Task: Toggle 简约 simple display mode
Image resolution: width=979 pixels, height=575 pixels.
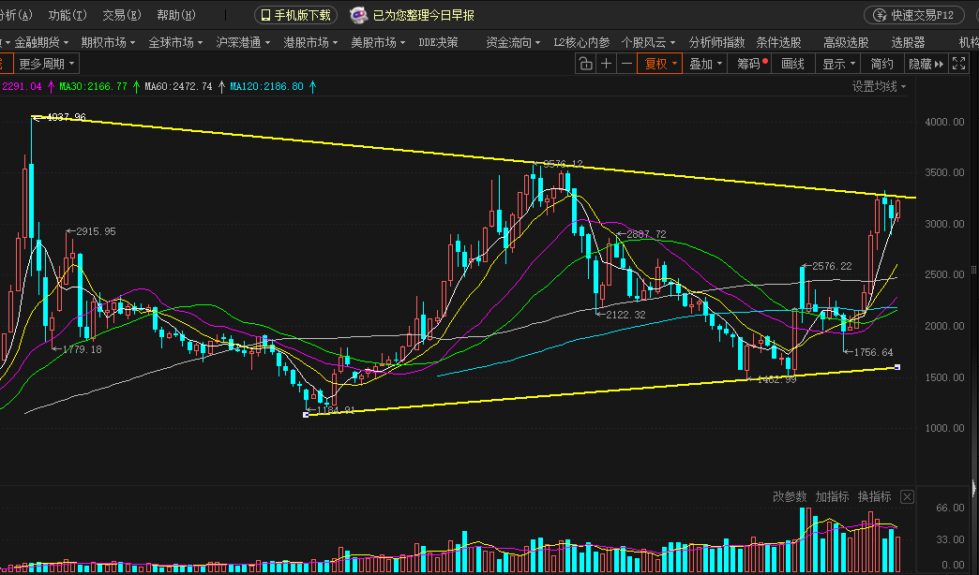Action: tap(881, 64)
